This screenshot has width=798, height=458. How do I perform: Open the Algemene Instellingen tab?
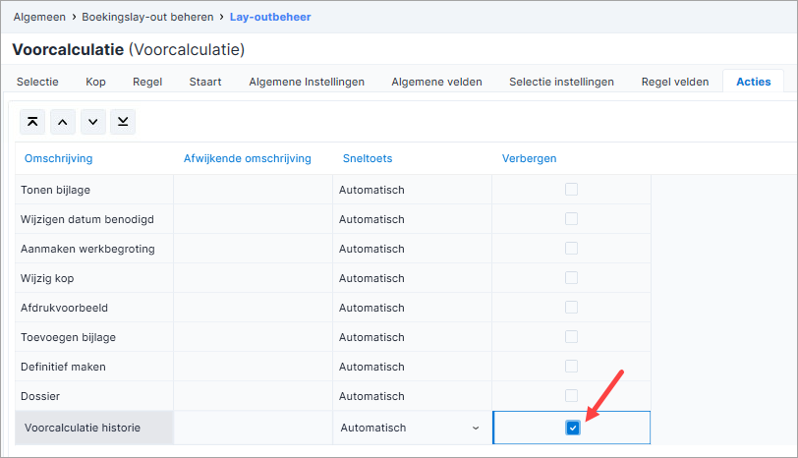[307, 82]
